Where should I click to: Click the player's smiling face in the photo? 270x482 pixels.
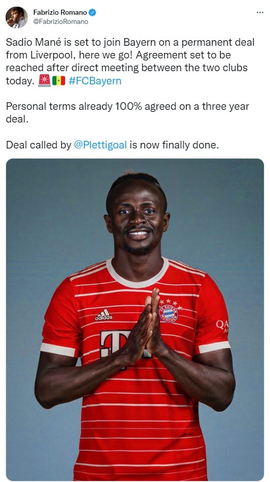(x=137, y=218)
